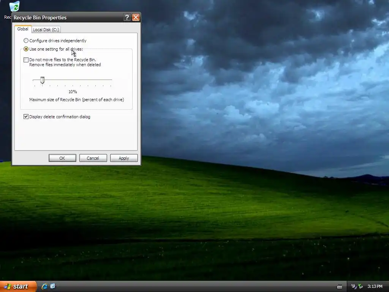Select the Global tab
The image size is (389, 292).
click(23, 29)
